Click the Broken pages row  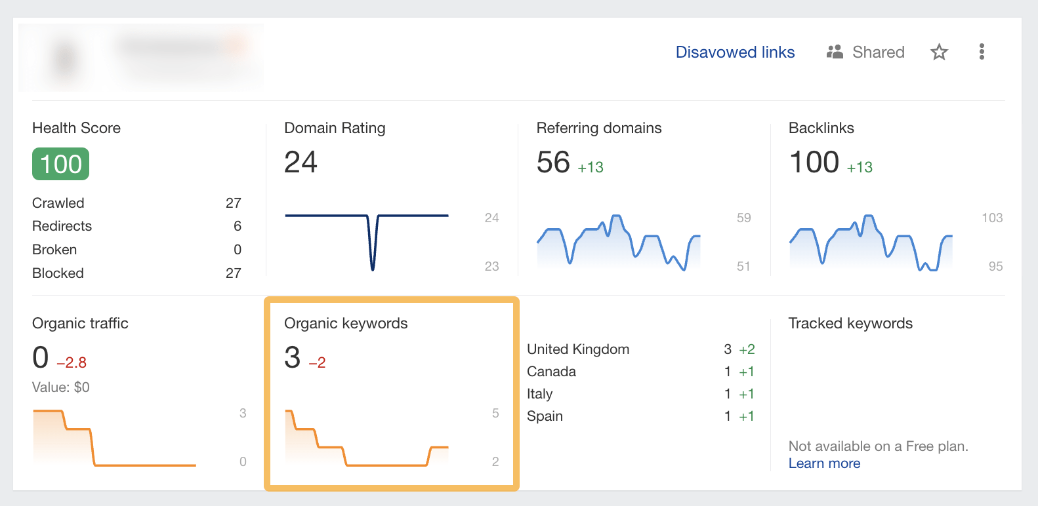(136, 250)
